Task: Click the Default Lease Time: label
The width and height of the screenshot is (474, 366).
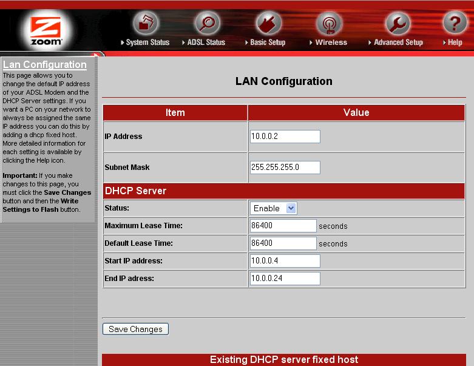Action: click(139, 243)
